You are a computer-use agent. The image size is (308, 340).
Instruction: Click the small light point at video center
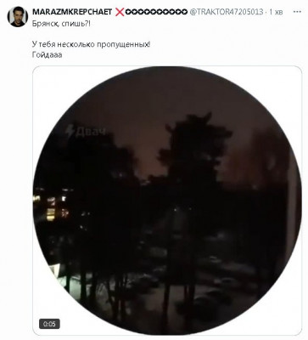pyautogui.click(x=175, y=210)
